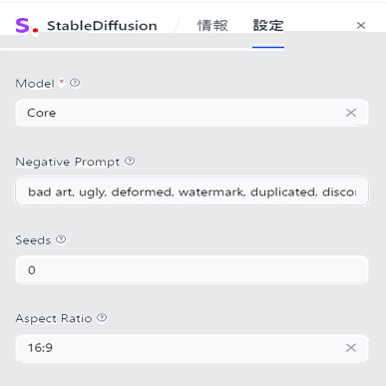Click into the Negative Prompt text field
The height and width of the screenshot is (386, 386).
tap(192, 192)
